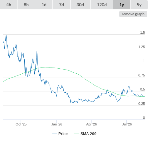Toggle the Price series in legend

click(x=60, y=134)
